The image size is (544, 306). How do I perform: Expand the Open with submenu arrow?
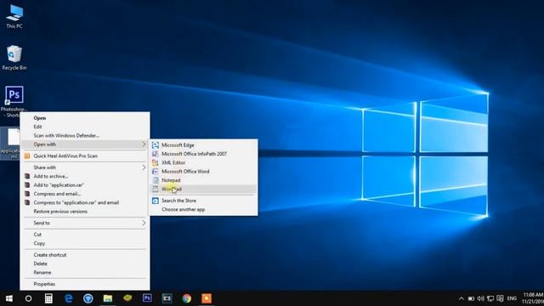[x=144, y=144]
